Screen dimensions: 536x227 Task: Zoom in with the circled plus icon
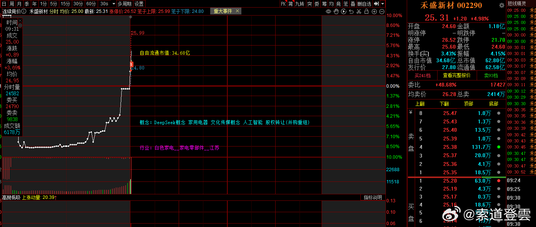coord(374,11)
